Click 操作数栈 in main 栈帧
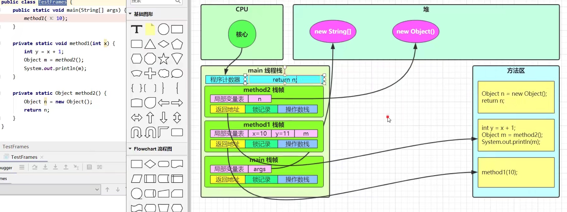Screen dimensions: 567x212 pyautogui.click(x=297, y=179)
